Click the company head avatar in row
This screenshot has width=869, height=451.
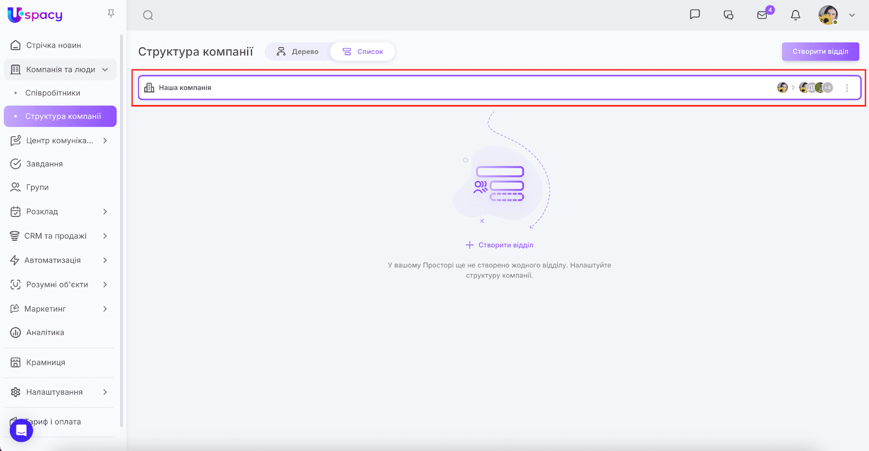(782, 87)
